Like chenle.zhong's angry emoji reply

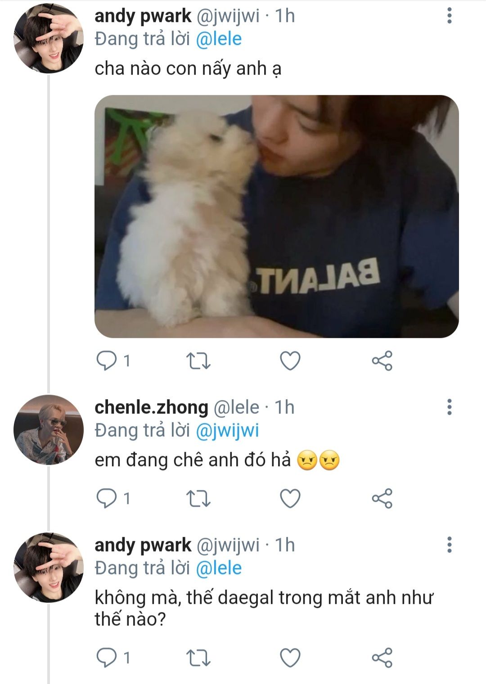tap(290, 499)
